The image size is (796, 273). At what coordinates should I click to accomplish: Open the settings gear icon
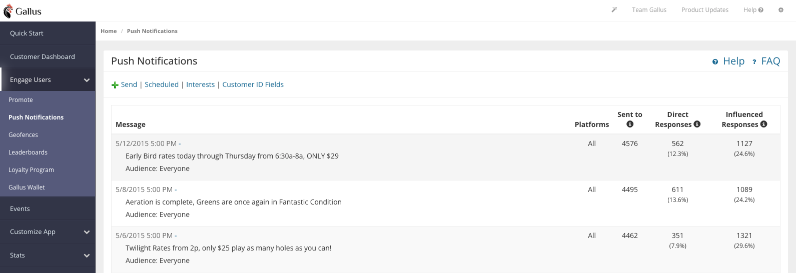click(780, 10)
